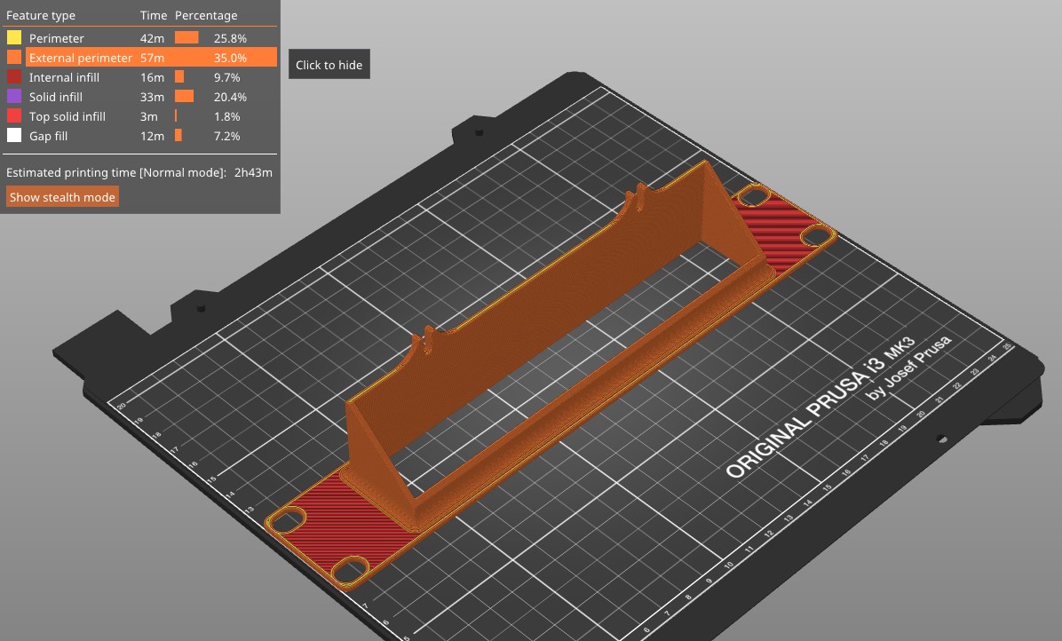Screen dimensions: 1062x641
Task: Click the 'Click to hide' tooltip
Action: coord(329,65)
